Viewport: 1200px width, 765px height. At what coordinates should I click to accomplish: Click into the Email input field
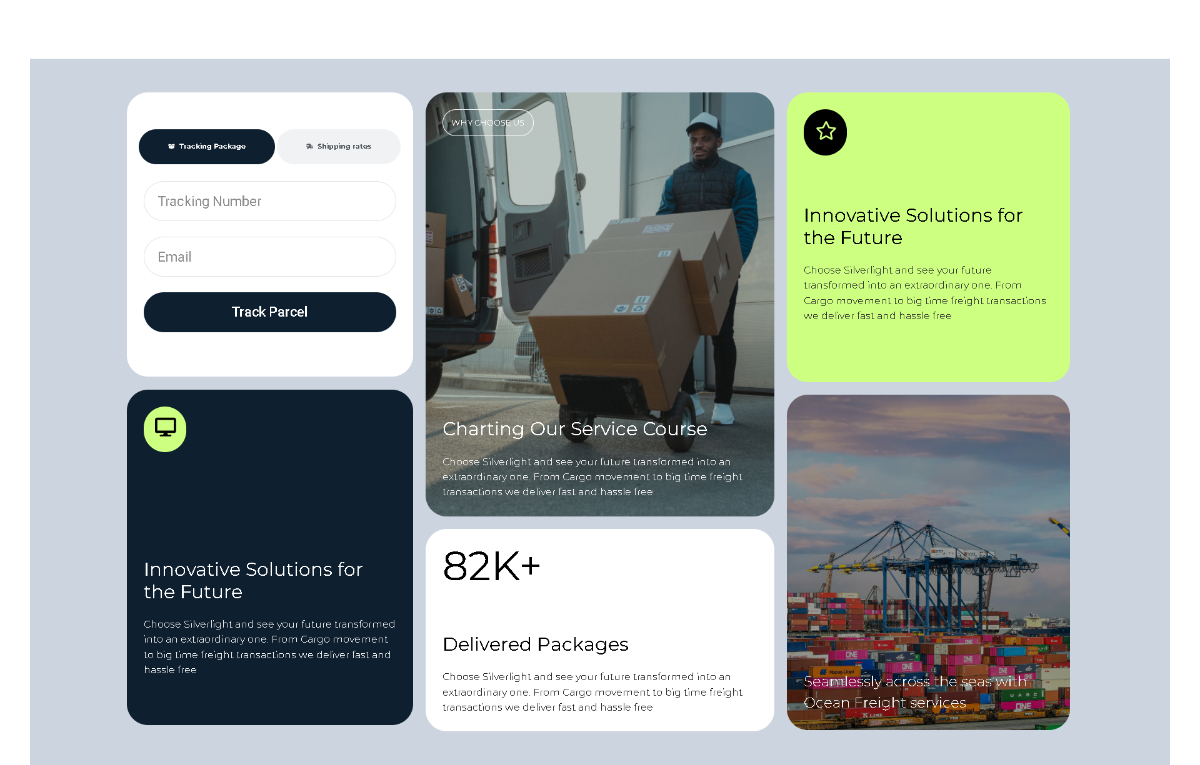270,257
